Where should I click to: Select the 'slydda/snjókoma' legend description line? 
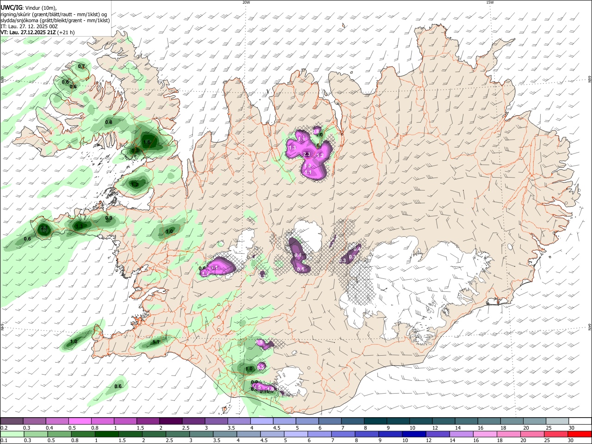(55, 20)
